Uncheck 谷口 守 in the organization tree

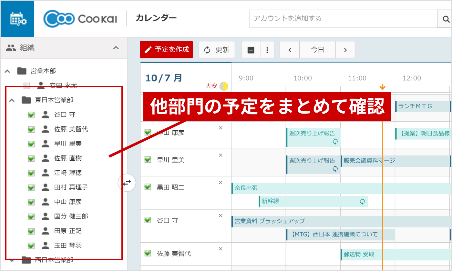click(x=31, y=115)
